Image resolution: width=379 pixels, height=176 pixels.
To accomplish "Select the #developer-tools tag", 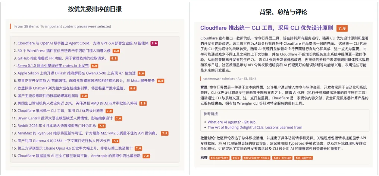I will 256,158.
